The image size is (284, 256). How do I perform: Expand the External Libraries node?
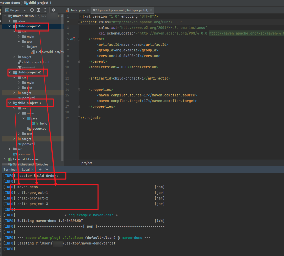(5, 159)
